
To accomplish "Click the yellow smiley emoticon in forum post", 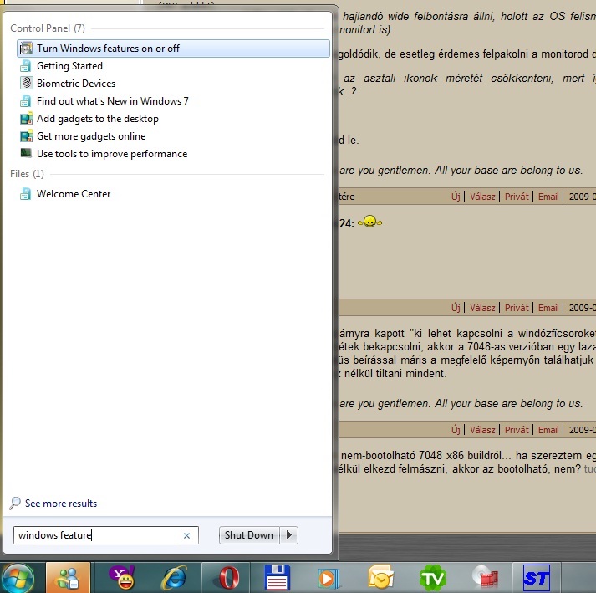I will pos(369,222).
